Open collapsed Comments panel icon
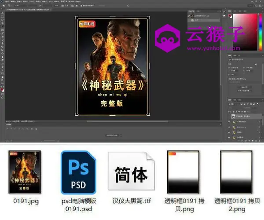The width and height of the screenshot is (264, 220). [224, 16]
